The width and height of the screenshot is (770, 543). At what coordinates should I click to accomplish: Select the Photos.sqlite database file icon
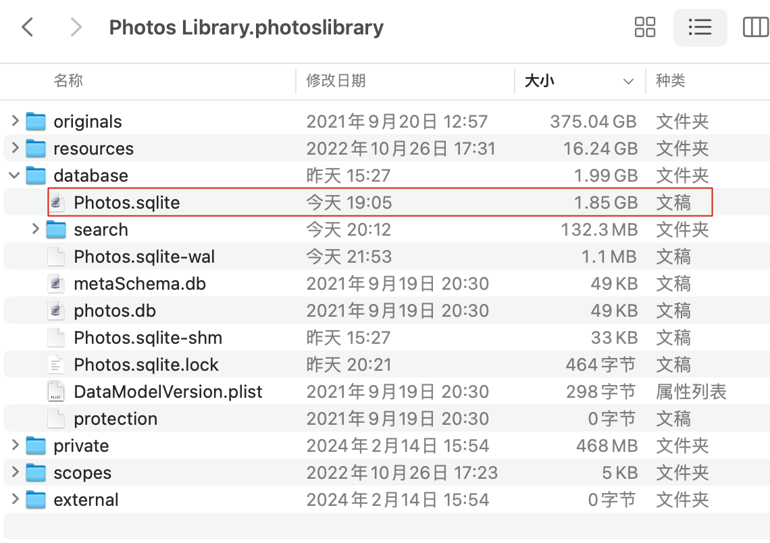pyautogui.click(x=57, y=203)
